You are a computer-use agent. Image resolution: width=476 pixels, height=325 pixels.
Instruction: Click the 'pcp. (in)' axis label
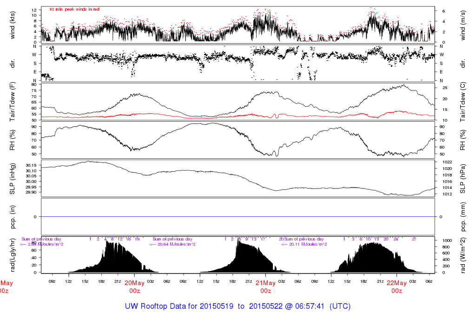(13, 217)
